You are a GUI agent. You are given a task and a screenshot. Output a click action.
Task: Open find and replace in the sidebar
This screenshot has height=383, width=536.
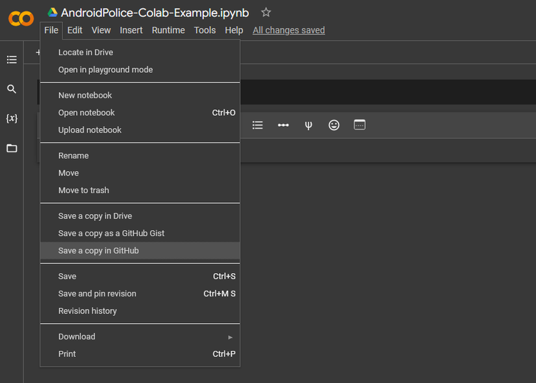pos(11,88)
